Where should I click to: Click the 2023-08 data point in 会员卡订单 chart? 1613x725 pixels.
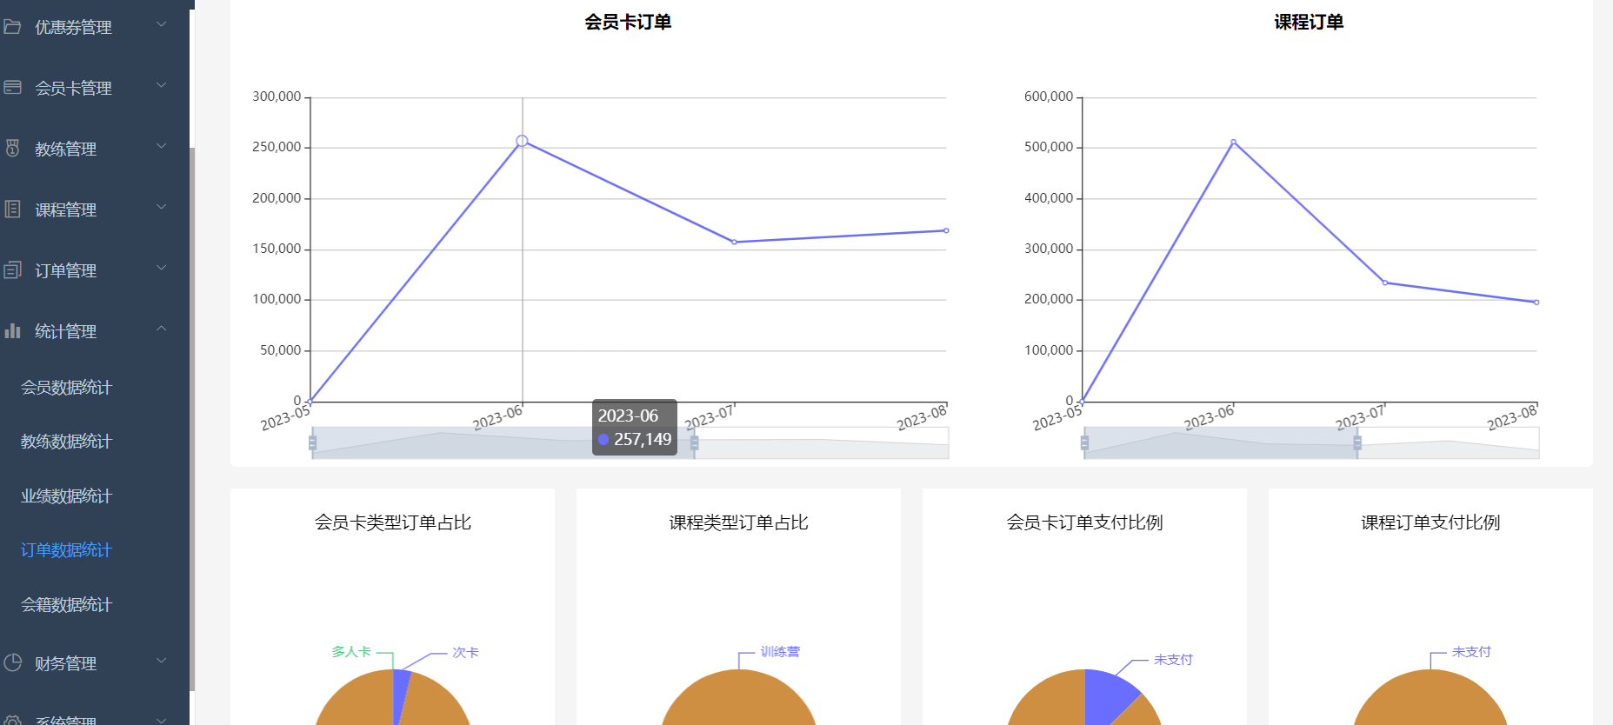tap(946, 230)
